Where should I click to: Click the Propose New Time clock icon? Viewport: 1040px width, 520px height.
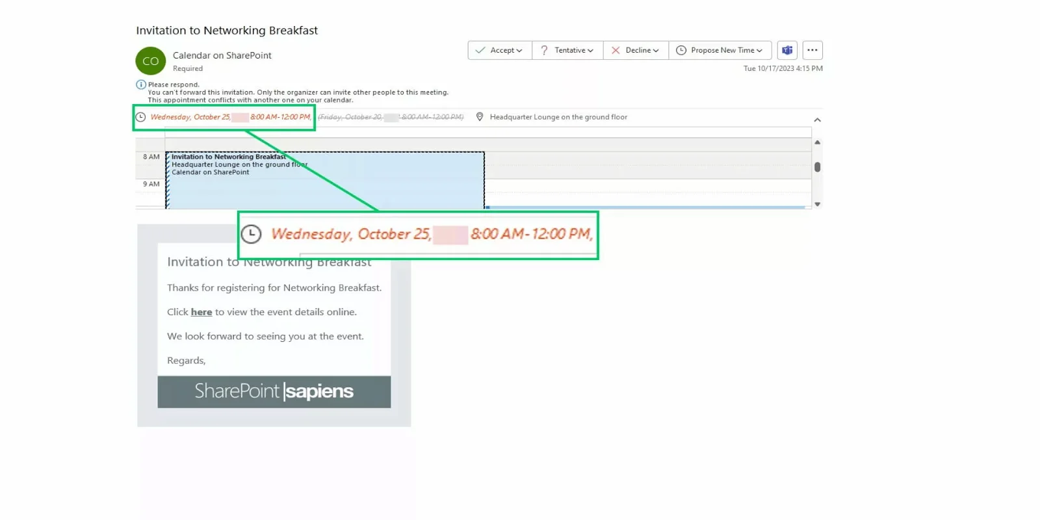tap(681, 50)
